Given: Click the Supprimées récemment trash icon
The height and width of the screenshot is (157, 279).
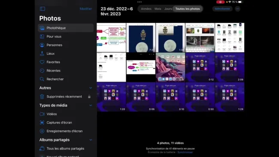Looking at the screenshot, I should tap(42, 97).
